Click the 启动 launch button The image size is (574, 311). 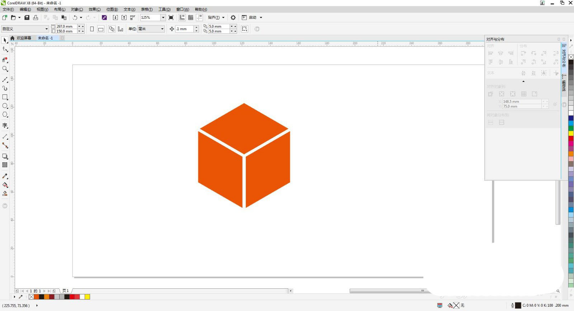tap(253, 18)
